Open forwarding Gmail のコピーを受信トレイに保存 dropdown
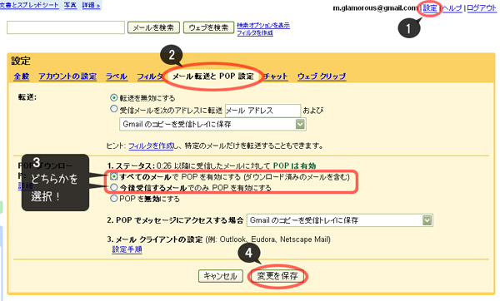 (212, 124)
